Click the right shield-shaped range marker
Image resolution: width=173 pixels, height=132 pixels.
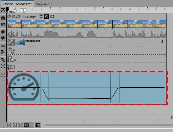(25, 11)
